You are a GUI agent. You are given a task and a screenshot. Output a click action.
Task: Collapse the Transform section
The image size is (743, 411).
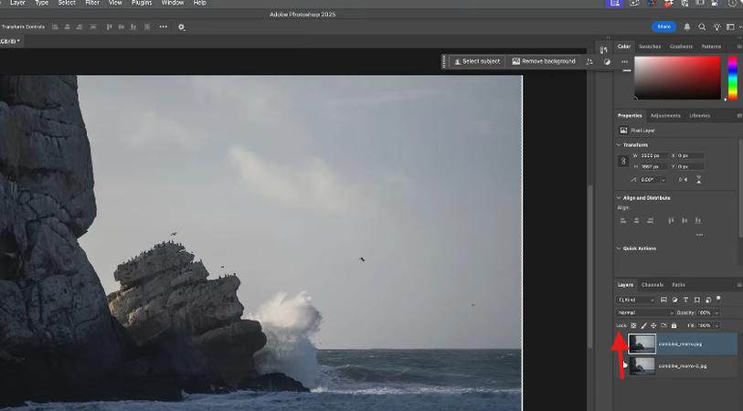coord(619,145)
